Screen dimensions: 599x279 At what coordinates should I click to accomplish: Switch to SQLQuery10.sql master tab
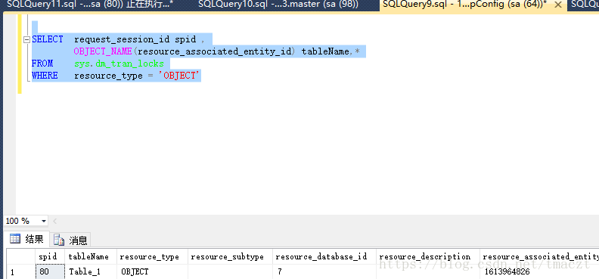[x=278, y=5]
